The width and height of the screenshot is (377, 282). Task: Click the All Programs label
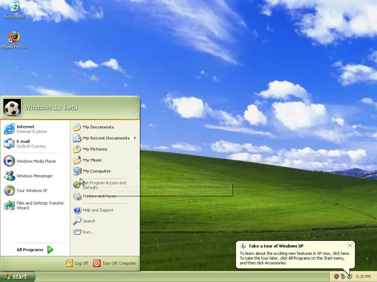point(30,250)
